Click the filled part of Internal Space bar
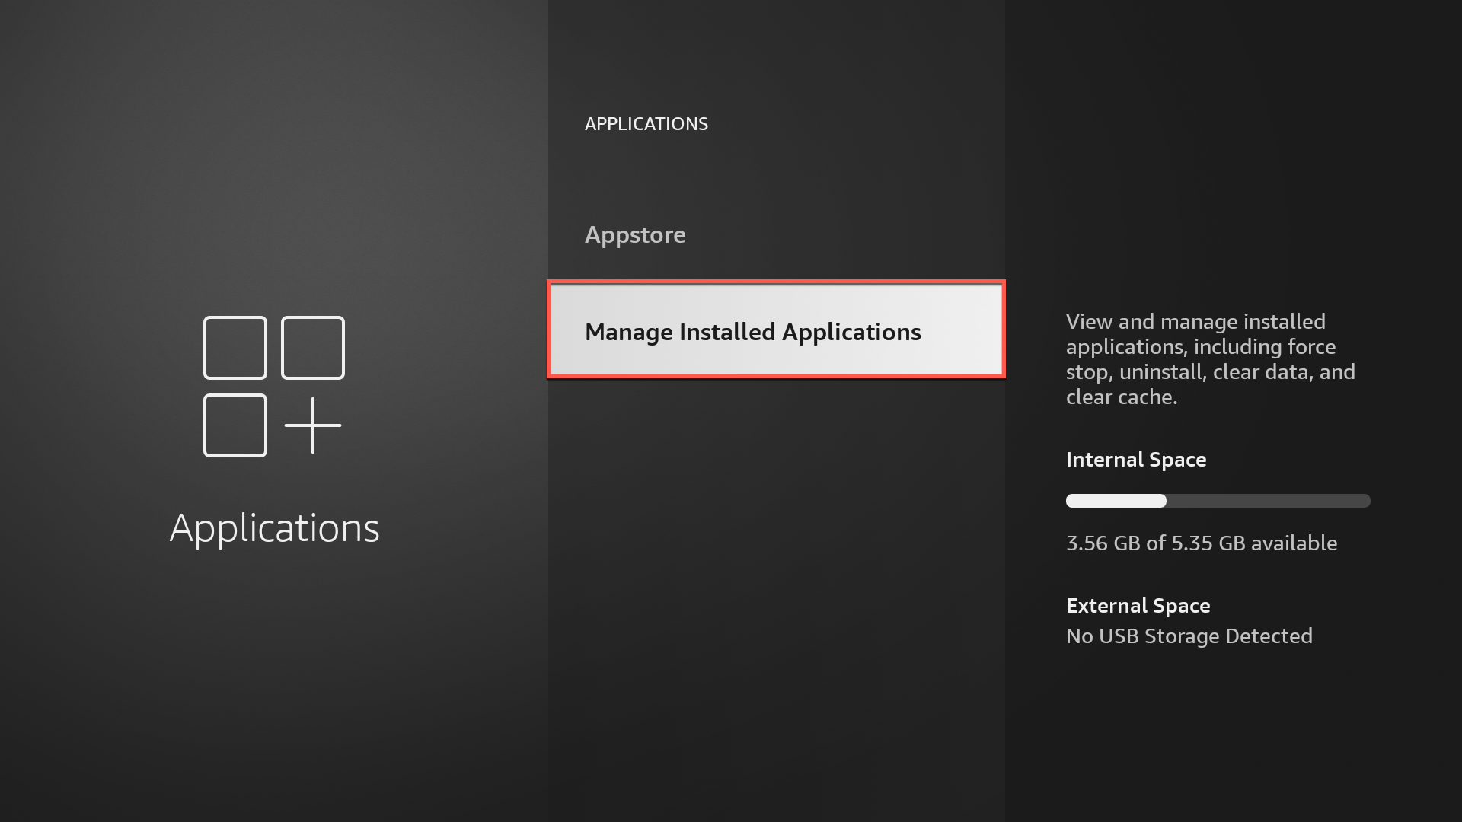The image size is (1462, 822). click(x=1116, y=501)
